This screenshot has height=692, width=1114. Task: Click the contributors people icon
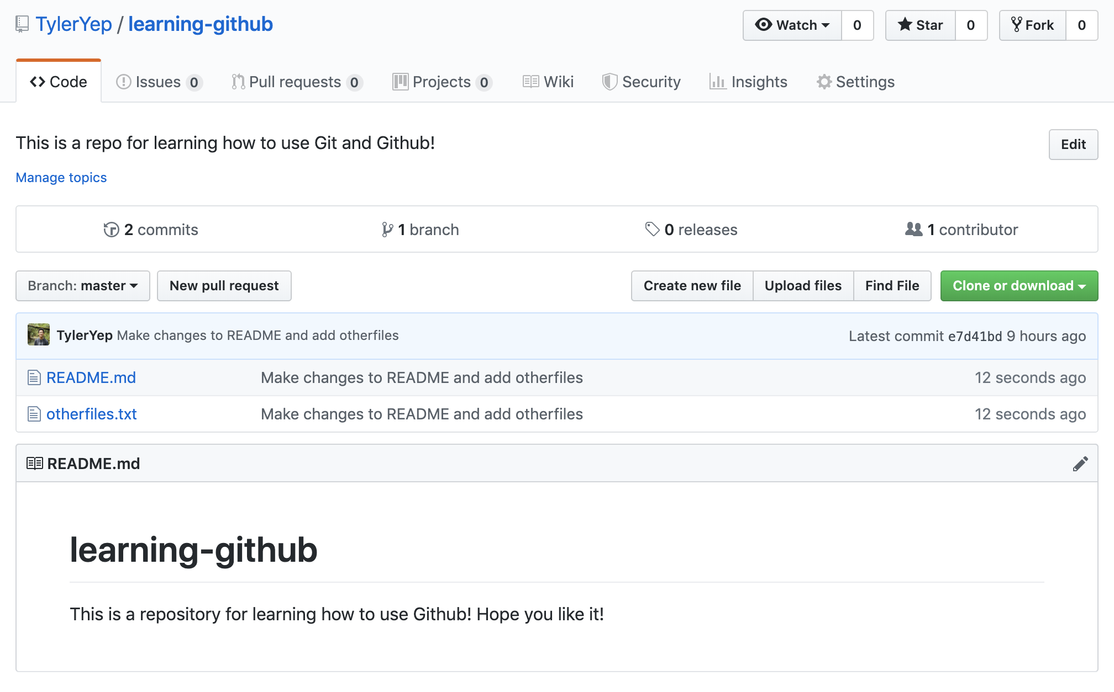coord(913,230)
